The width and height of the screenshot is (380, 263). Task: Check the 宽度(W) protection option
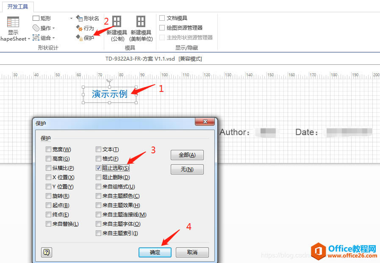coord(48,149)
